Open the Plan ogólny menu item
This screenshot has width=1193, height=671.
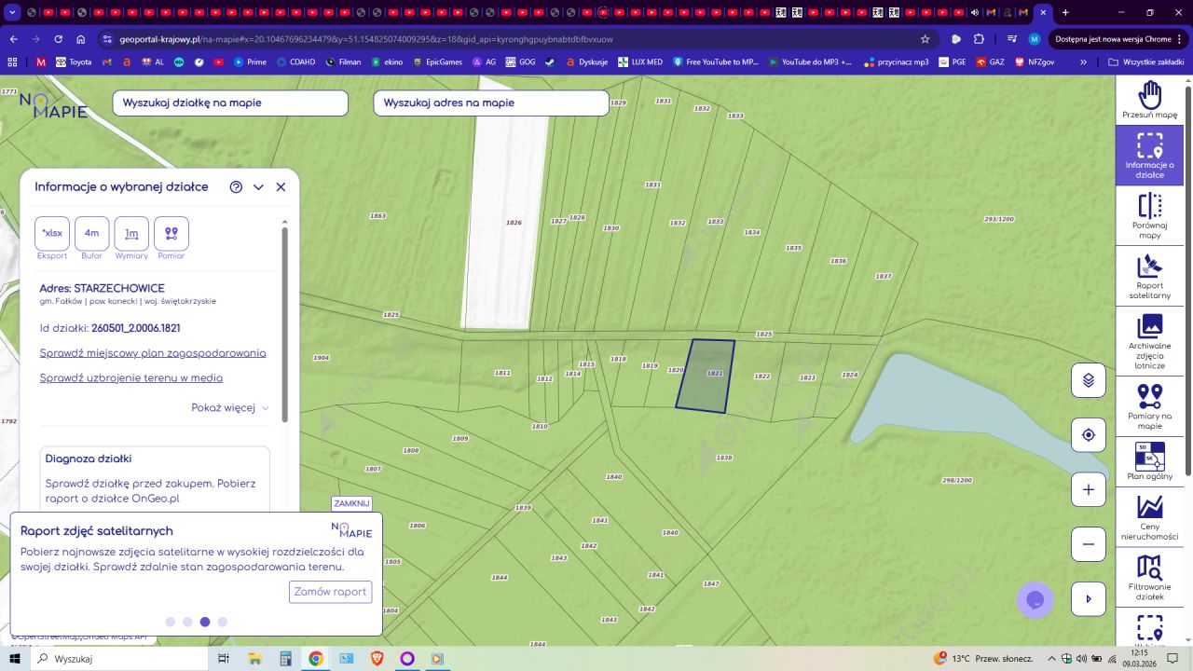tap(1149, 461)
